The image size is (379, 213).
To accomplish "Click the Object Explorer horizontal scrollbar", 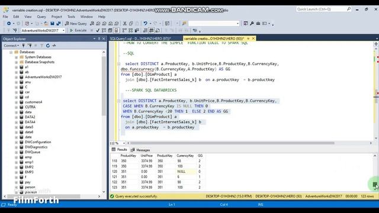I will coord(43,196).
